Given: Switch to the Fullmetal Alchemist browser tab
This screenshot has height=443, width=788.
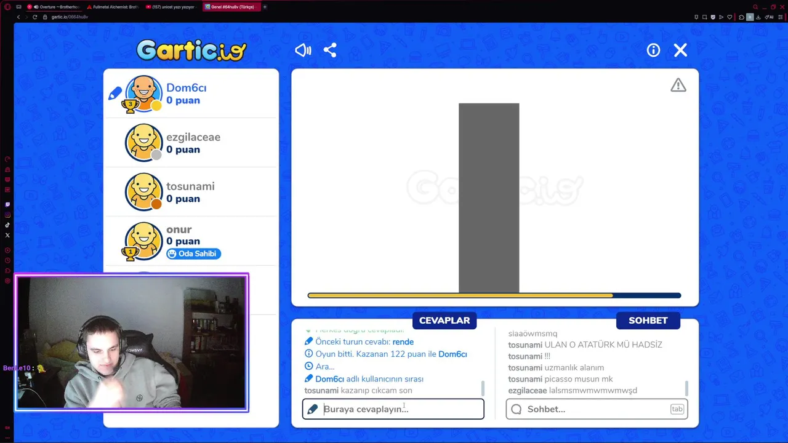Looking at the screenshot, I should 113,7.
